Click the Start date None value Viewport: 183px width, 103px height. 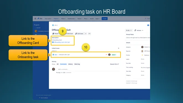143,71
